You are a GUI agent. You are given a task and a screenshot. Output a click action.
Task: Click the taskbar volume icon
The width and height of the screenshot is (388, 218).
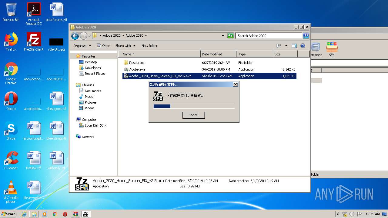tap(352, 214)
